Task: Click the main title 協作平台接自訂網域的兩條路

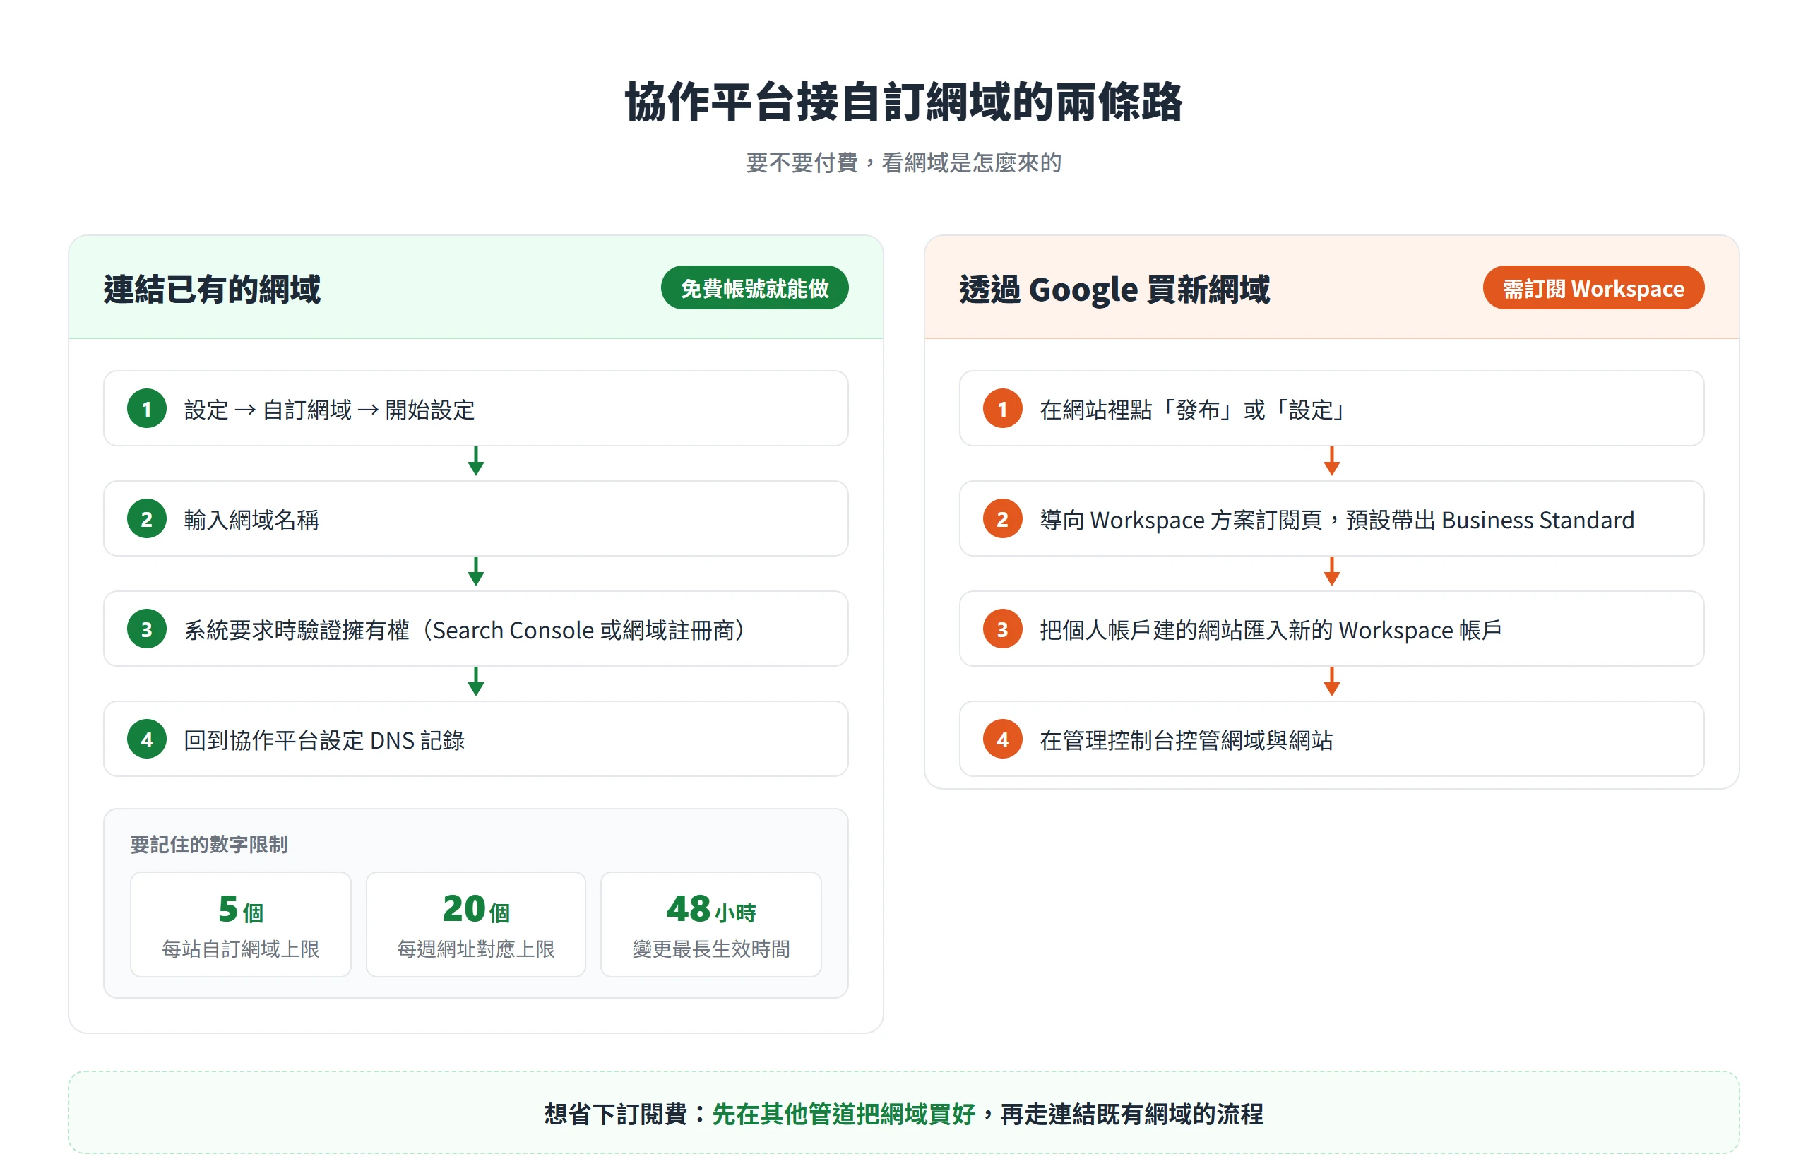Action: (x=904, y=102)
